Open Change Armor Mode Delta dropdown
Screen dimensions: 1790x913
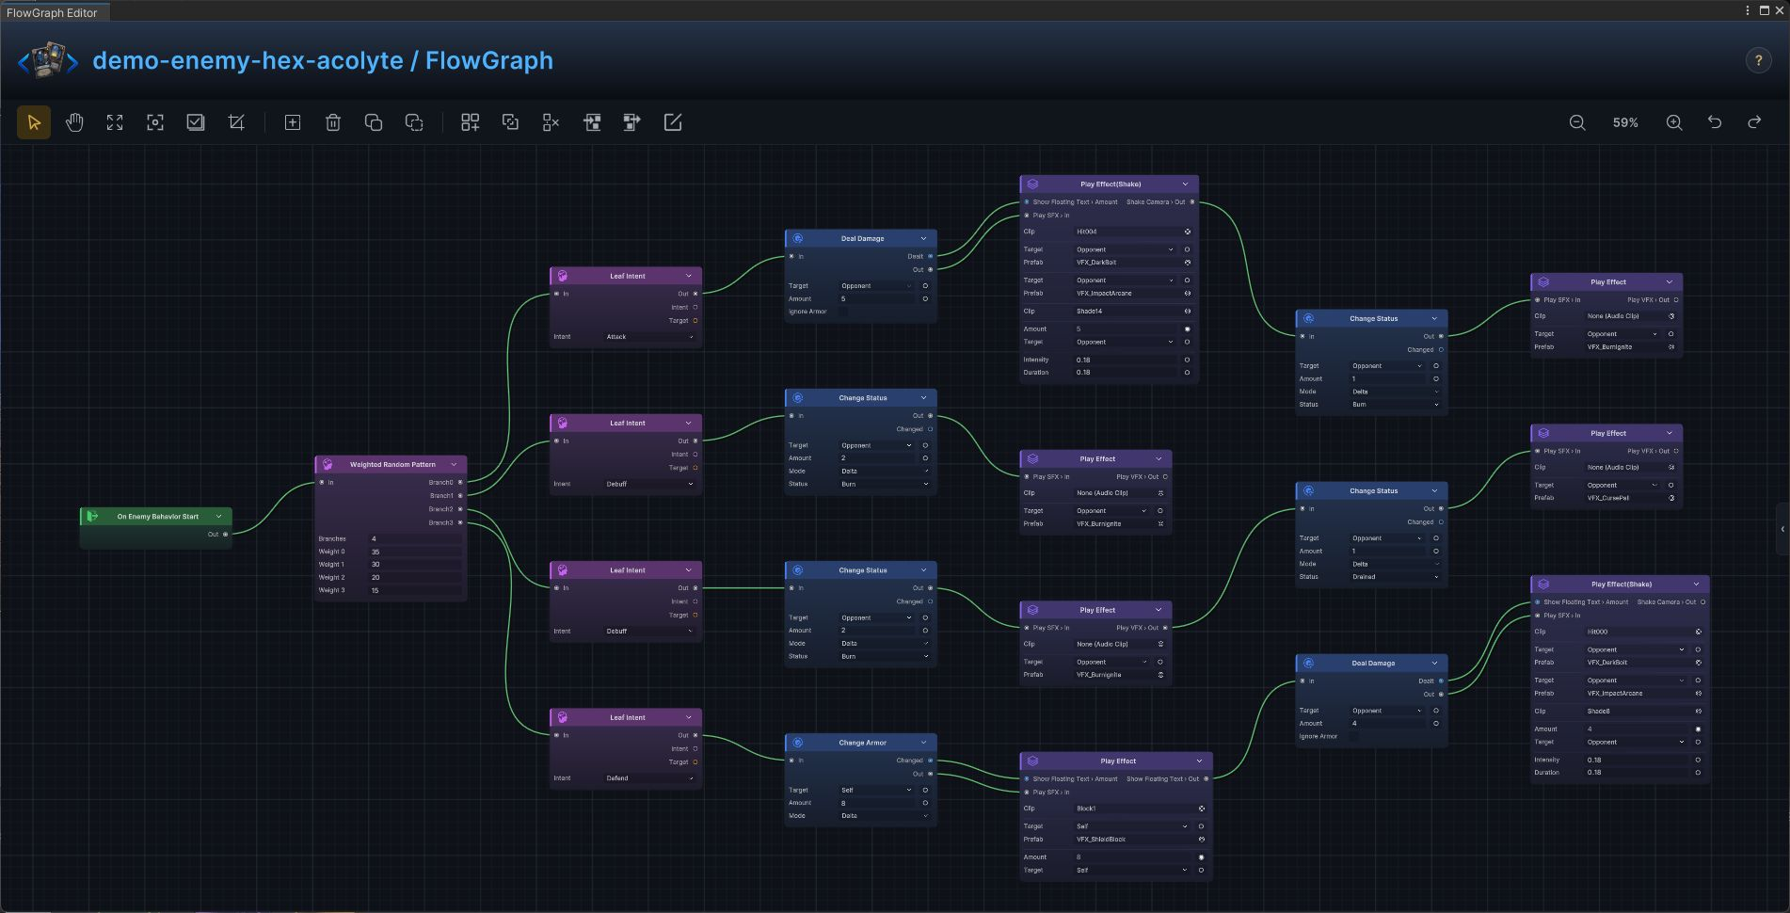click(x=885, y=816)
